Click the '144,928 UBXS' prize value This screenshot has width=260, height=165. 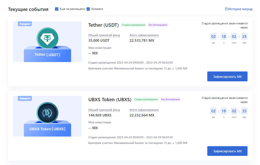[100, 115]
